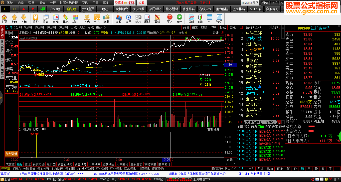Open the 报价 quotes toolbar icon

[35, 19]
